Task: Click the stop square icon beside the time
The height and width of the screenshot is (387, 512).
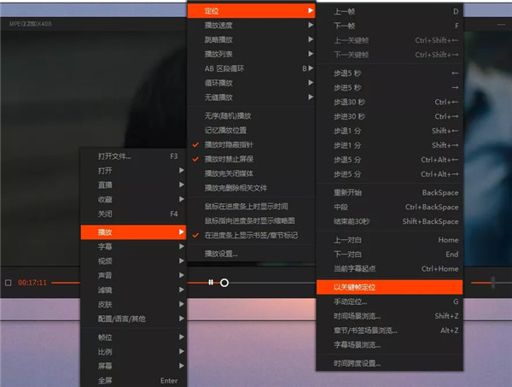Action: pyautogui.click(x=9, y=282)
